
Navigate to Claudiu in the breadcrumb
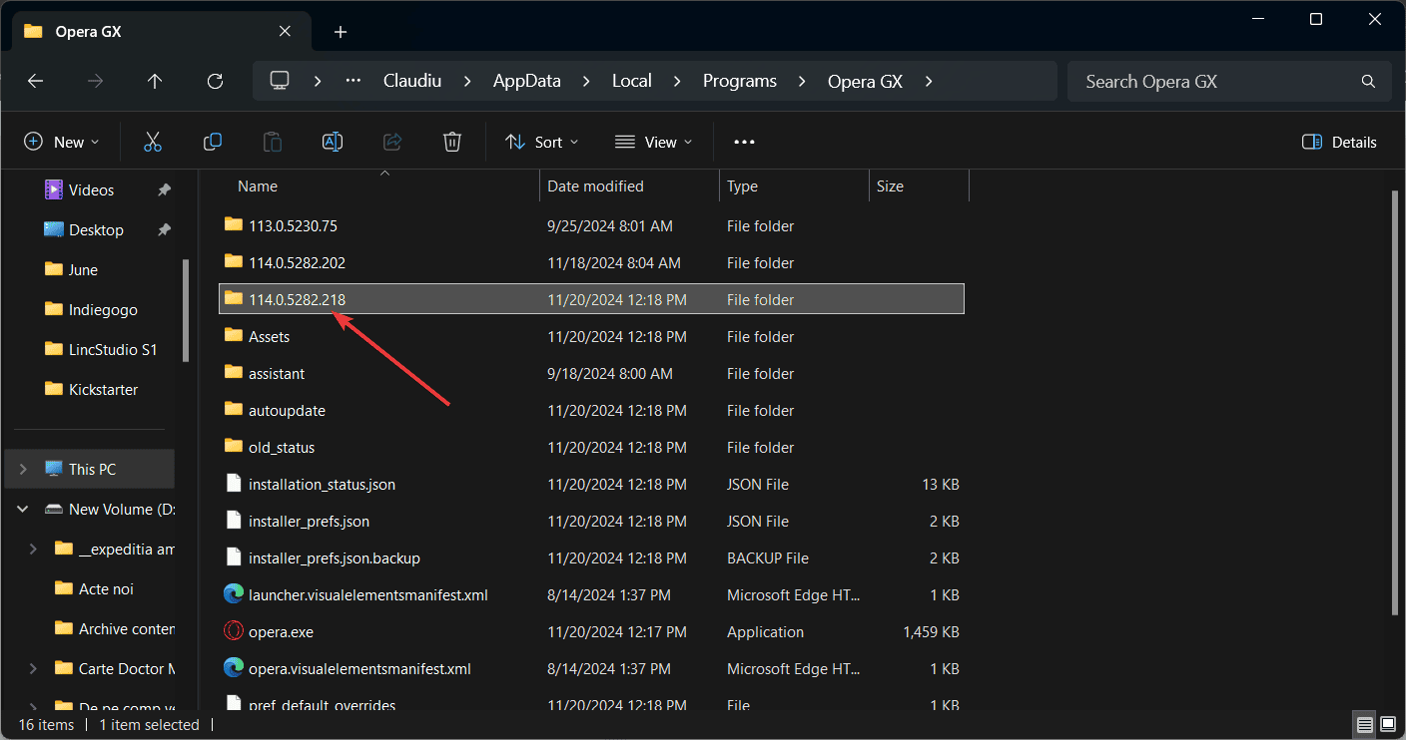[x=413, y=82]
